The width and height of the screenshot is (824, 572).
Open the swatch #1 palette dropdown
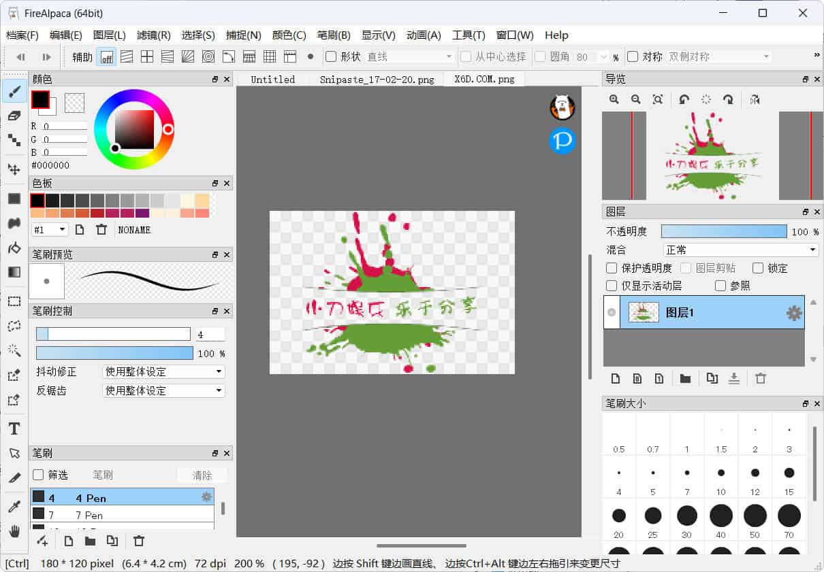coord(50,229)
